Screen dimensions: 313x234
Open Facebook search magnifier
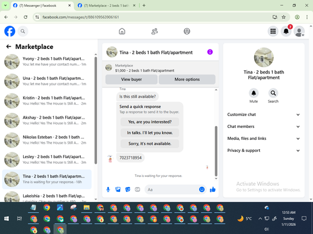(x=23, y=31)
